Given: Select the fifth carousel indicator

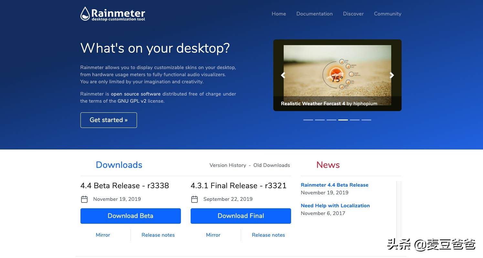Looking at the screenshot, I should pyautogui.click(x=355, y=120).
